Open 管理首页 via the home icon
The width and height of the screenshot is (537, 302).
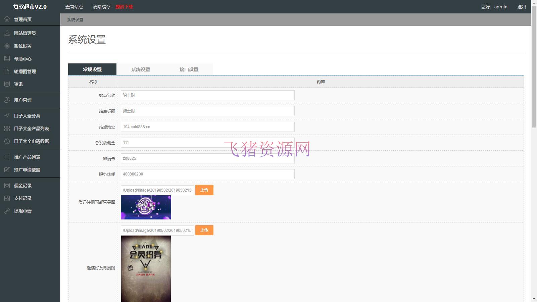(x=7, y=19)
